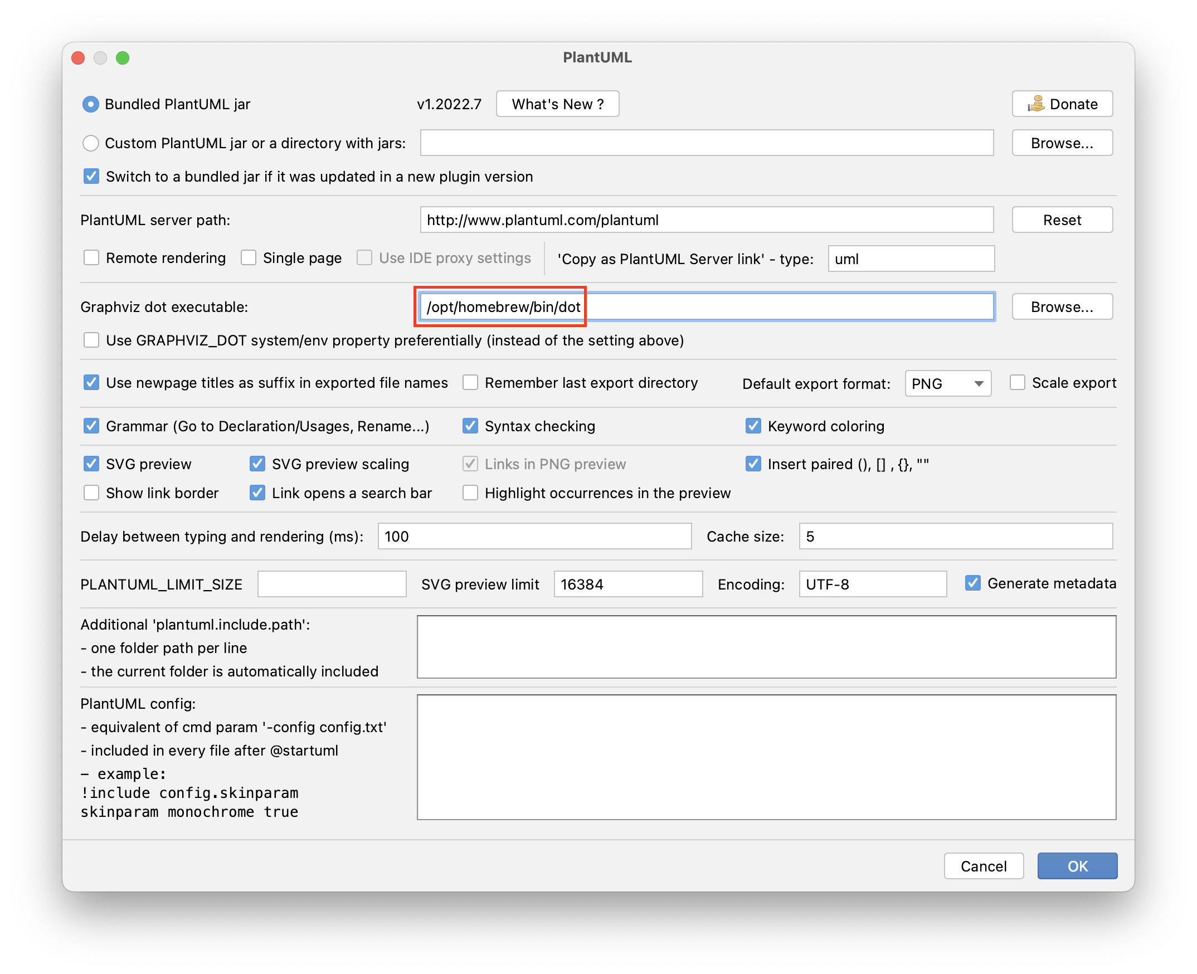Enable Show link border checkbox
The width and height of the screenshot is (1197, 974).
[91, 493]
